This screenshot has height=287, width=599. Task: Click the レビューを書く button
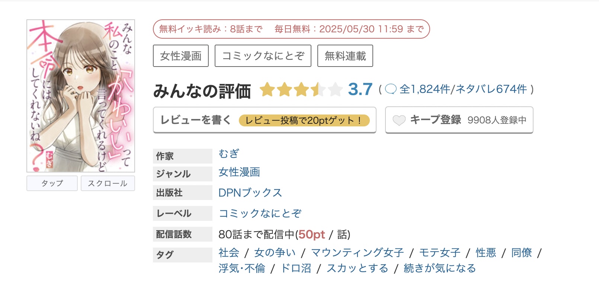[x=195, y=120]
